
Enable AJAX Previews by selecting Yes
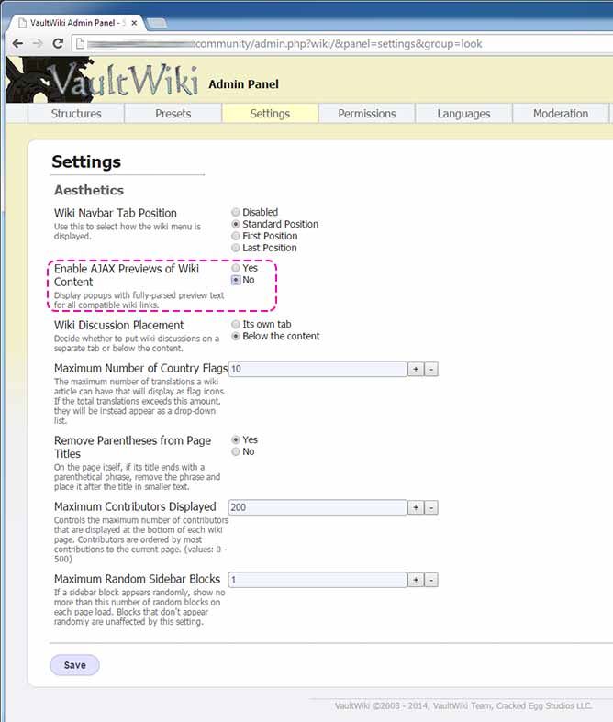[x=236, y=268]
